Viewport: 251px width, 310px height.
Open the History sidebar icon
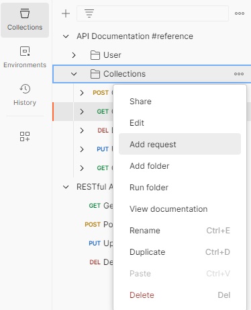click(25, 95)
